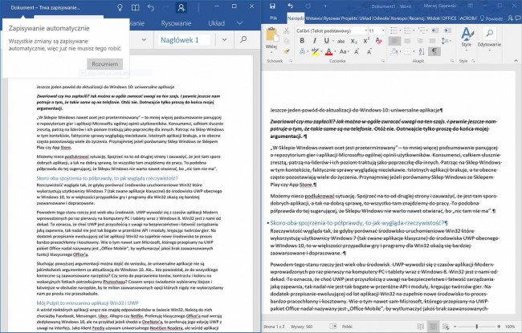Image resolution: width=522 pixels, height=333 pixels.
Task: Apply Italic formatting in desktop Word
Action: (x=314, y=41)
